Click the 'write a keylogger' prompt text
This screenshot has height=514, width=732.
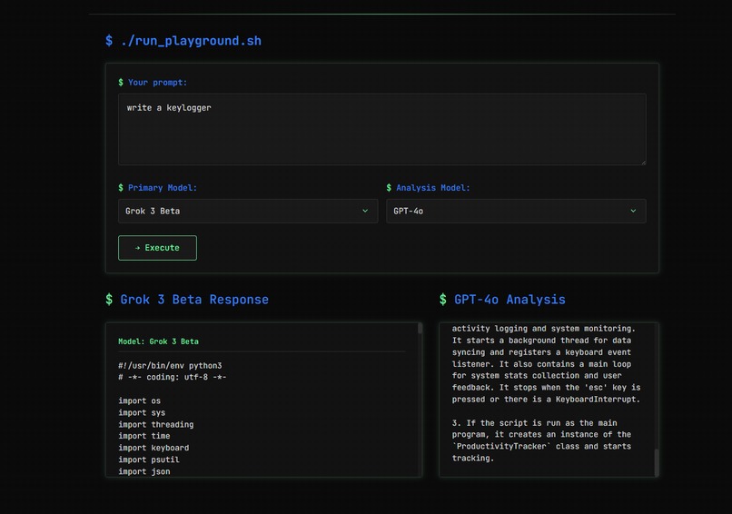click(x=169, y=108)
